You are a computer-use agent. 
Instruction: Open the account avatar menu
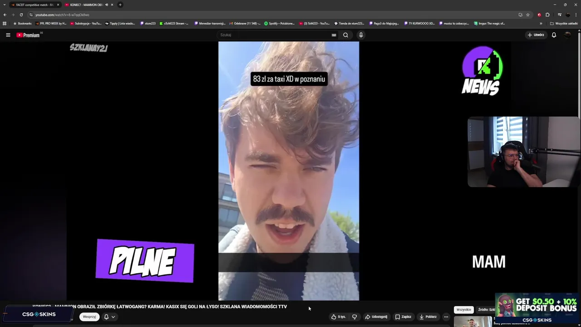point(567,35)
